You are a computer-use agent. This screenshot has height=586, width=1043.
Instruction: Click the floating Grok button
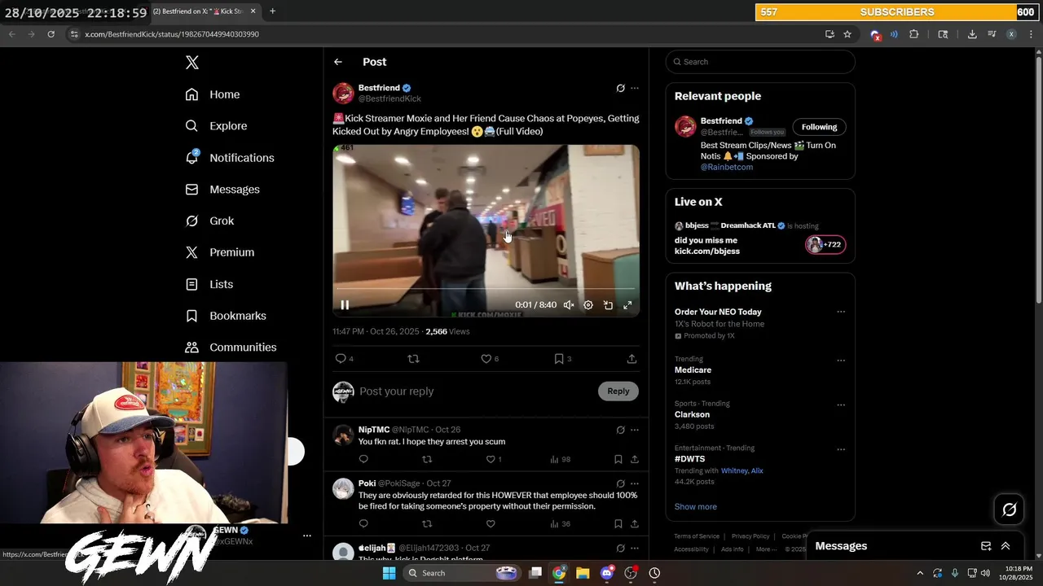point(1010,509)
